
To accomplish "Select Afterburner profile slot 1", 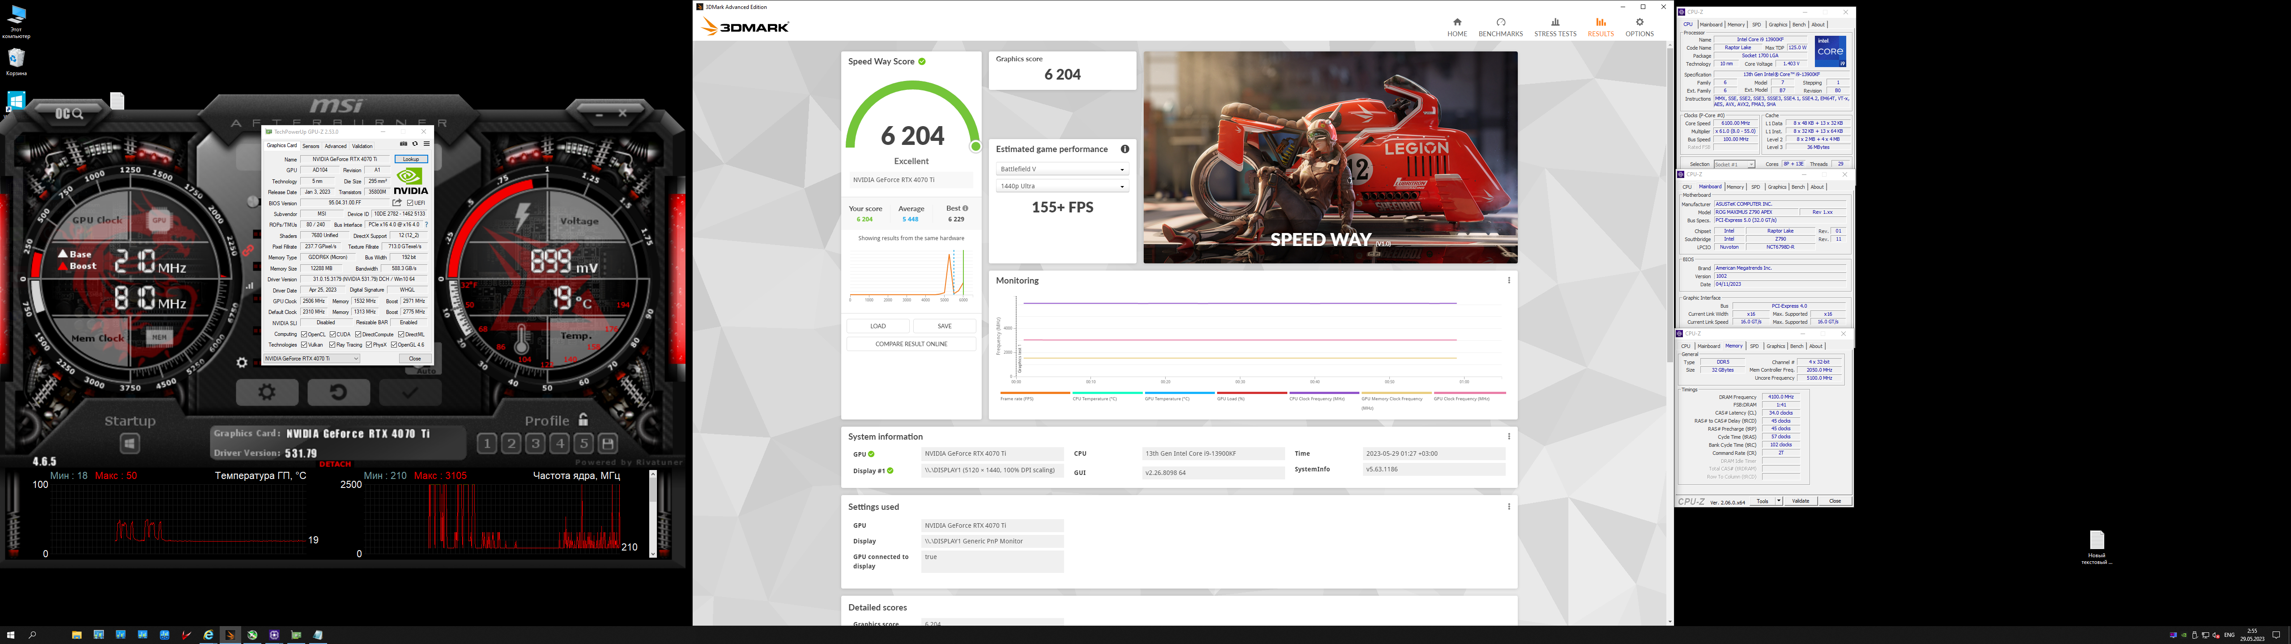I will tap(487, 443).
